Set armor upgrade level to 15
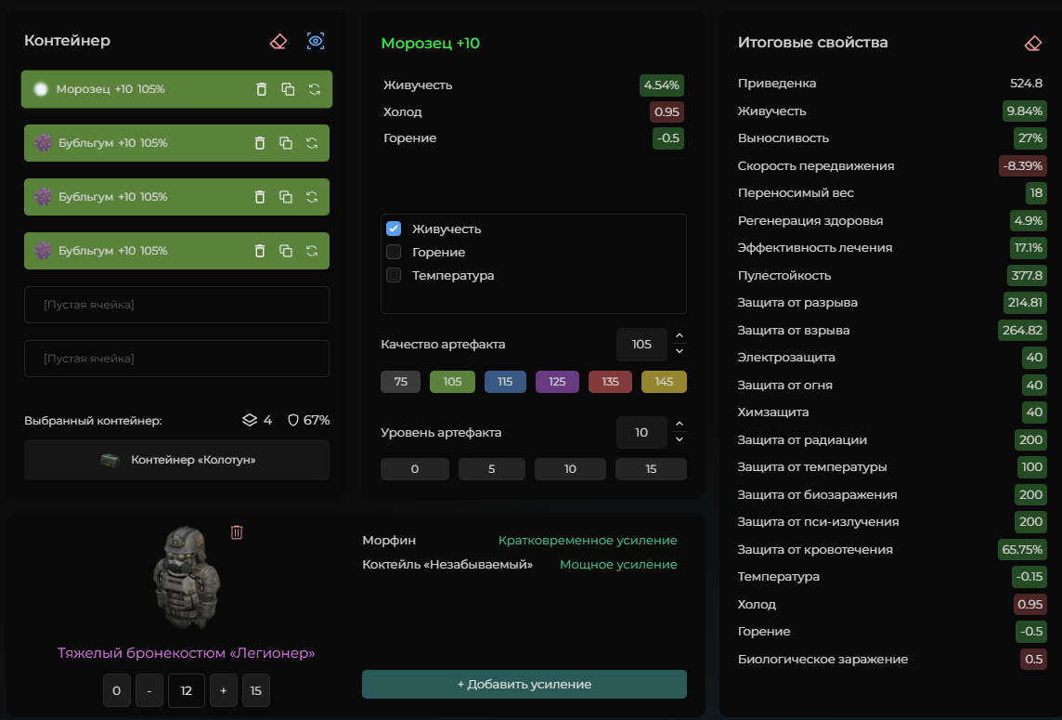 pyautogui.click(x=256, y=691)
